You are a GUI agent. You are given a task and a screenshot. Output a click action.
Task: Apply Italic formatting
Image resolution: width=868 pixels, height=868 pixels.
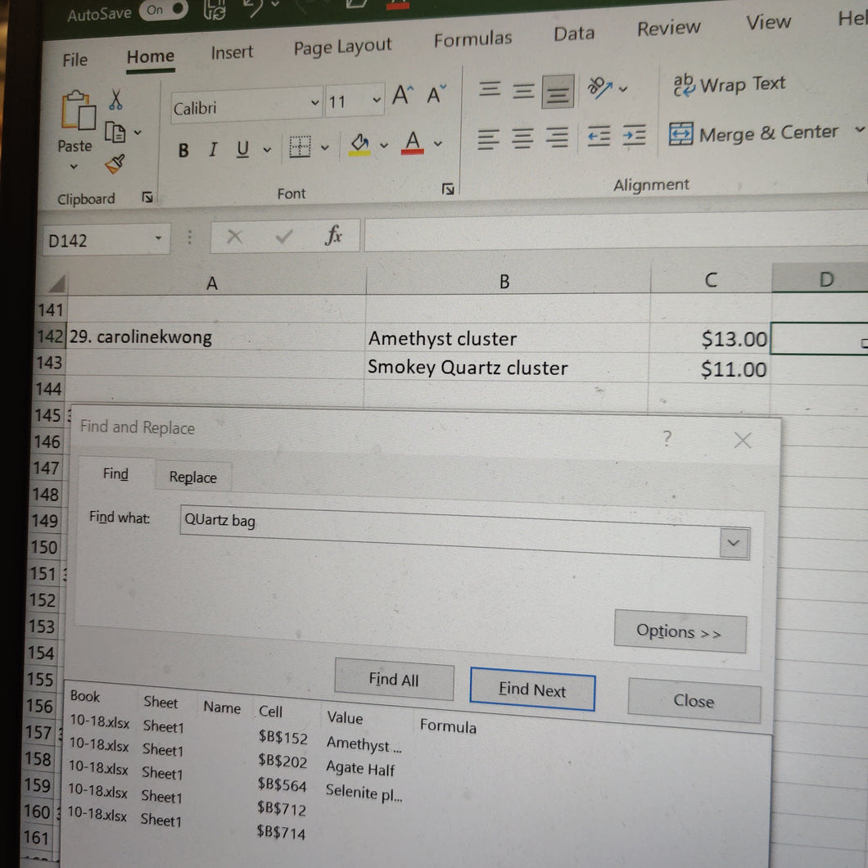point(213,150)
